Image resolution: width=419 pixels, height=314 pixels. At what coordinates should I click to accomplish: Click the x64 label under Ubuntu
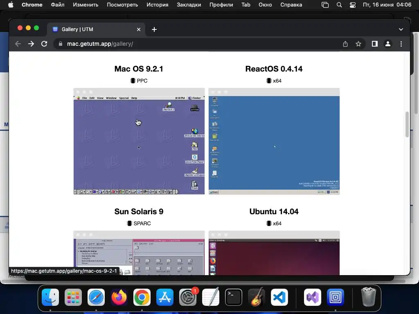tap(274, 224)
